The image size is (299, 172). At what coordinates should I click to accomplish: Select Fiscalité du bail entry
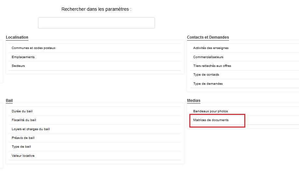point(24,120)
